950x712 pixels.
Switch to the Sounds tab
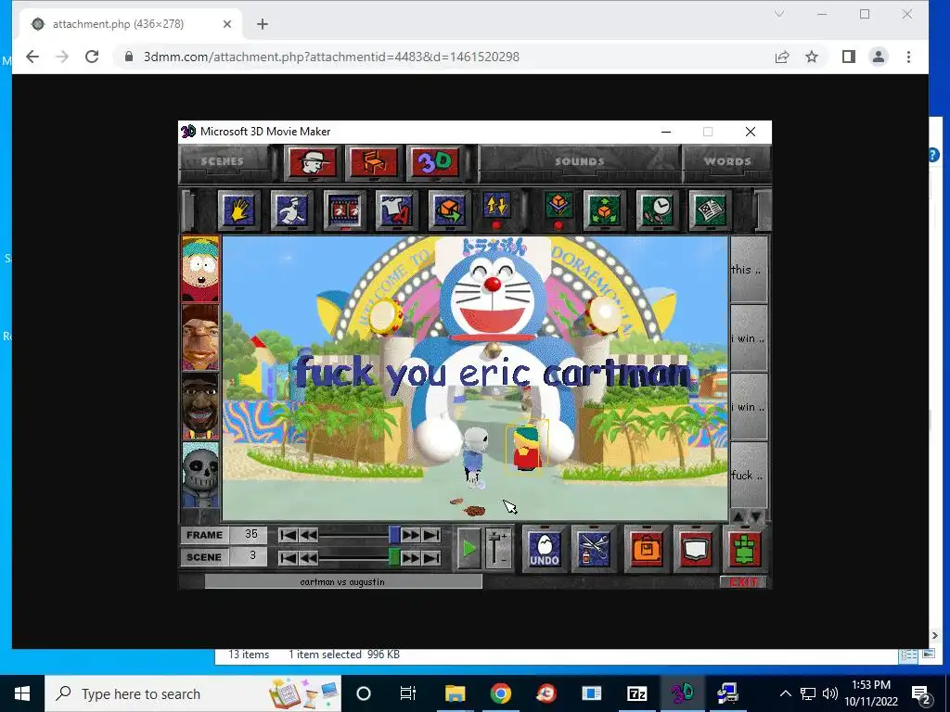pyautogui.click(x=579, y=161)
